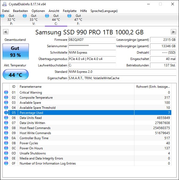Close the CrystalDiskInfo window
179x180 pixels.
point(173,4)
